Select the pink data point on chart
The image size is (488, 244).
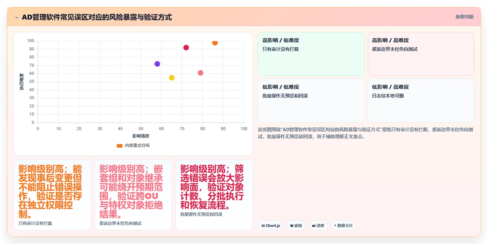coord(201,73)
